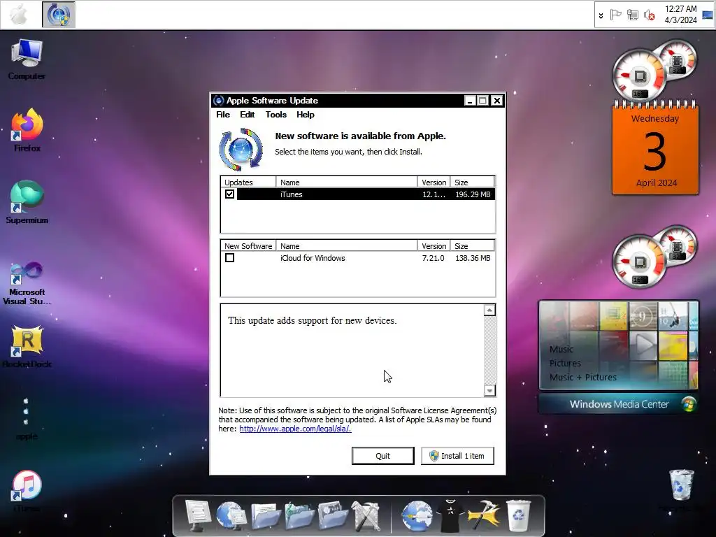Click the black t-shirt dock icon
Image resolution: width=716 pixels, height=537 pixels.
[x=450, y=516]
